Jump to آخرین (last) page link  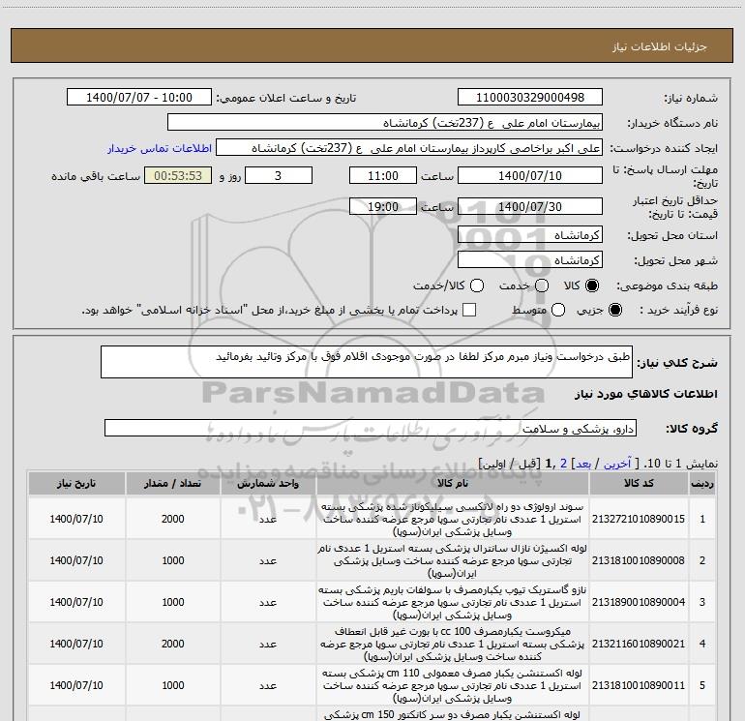(617, 464)
